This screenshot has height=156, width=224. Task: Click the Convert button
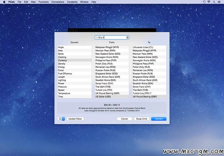coord(159,119)
